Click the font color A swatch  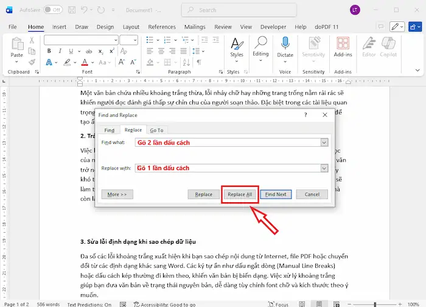click(x=84, y=62)
